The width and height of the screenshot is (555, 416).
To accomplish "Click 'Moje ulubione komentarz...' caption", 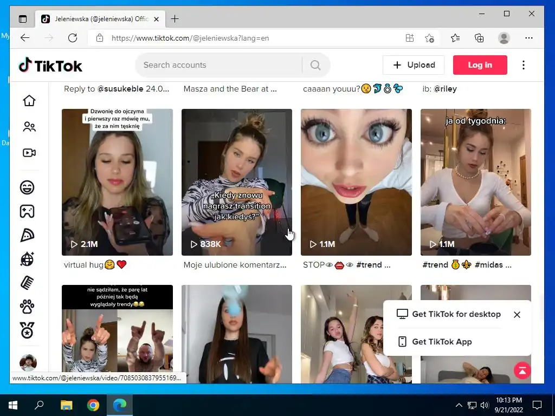I will pos(235,265).
